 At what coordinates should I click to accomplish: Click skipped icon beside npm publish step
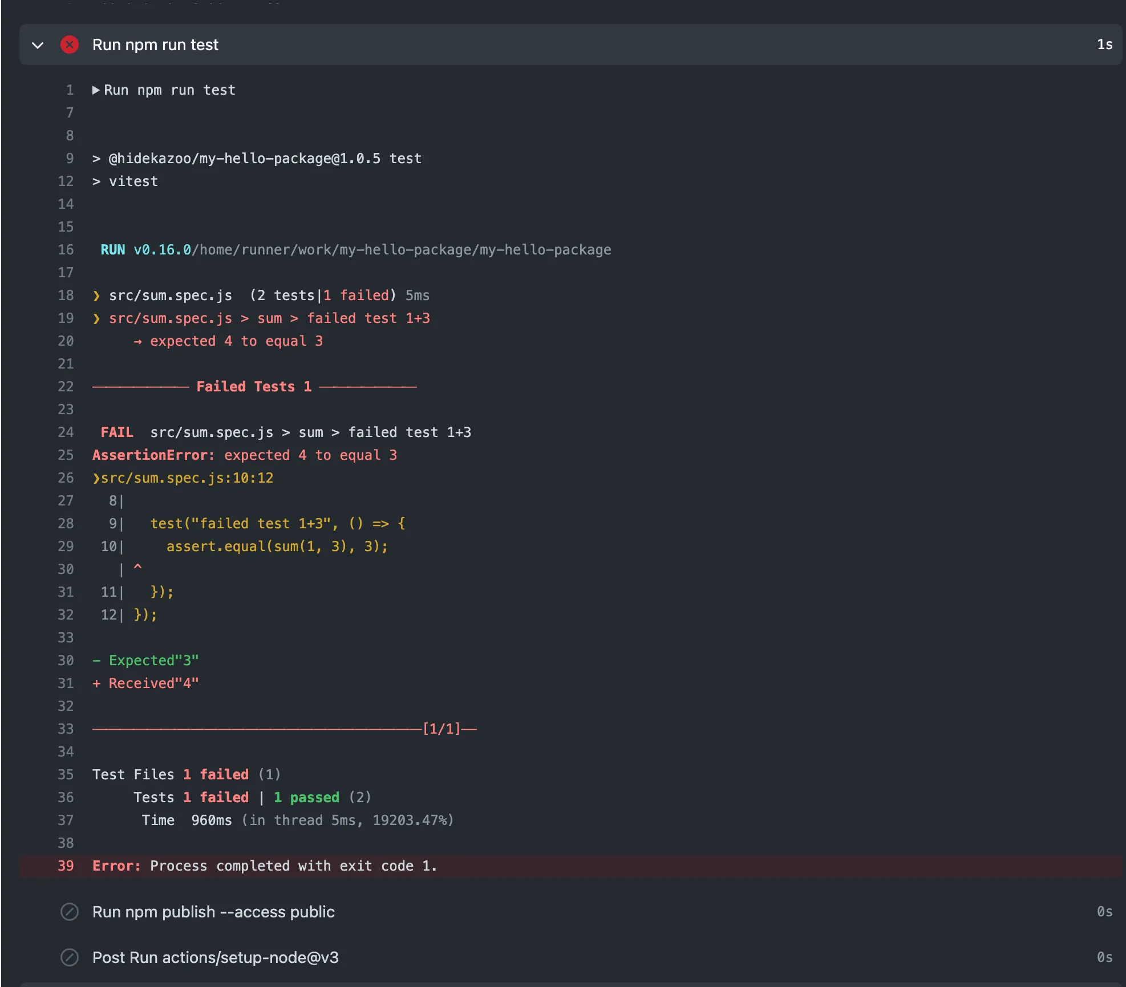pyautogui.click(x=69, y=912)
